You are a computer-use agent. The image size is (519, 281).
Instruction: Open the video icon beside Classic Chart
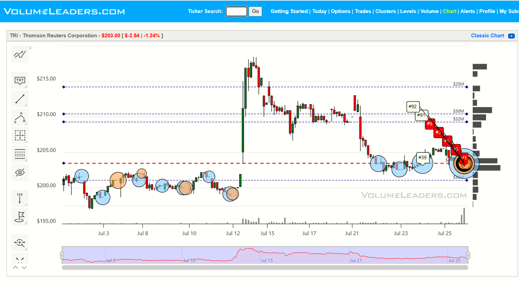(x=511, y=36)
